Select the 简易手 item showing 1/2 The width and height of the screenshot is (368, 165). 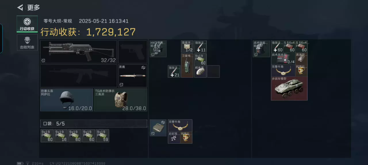187,46
